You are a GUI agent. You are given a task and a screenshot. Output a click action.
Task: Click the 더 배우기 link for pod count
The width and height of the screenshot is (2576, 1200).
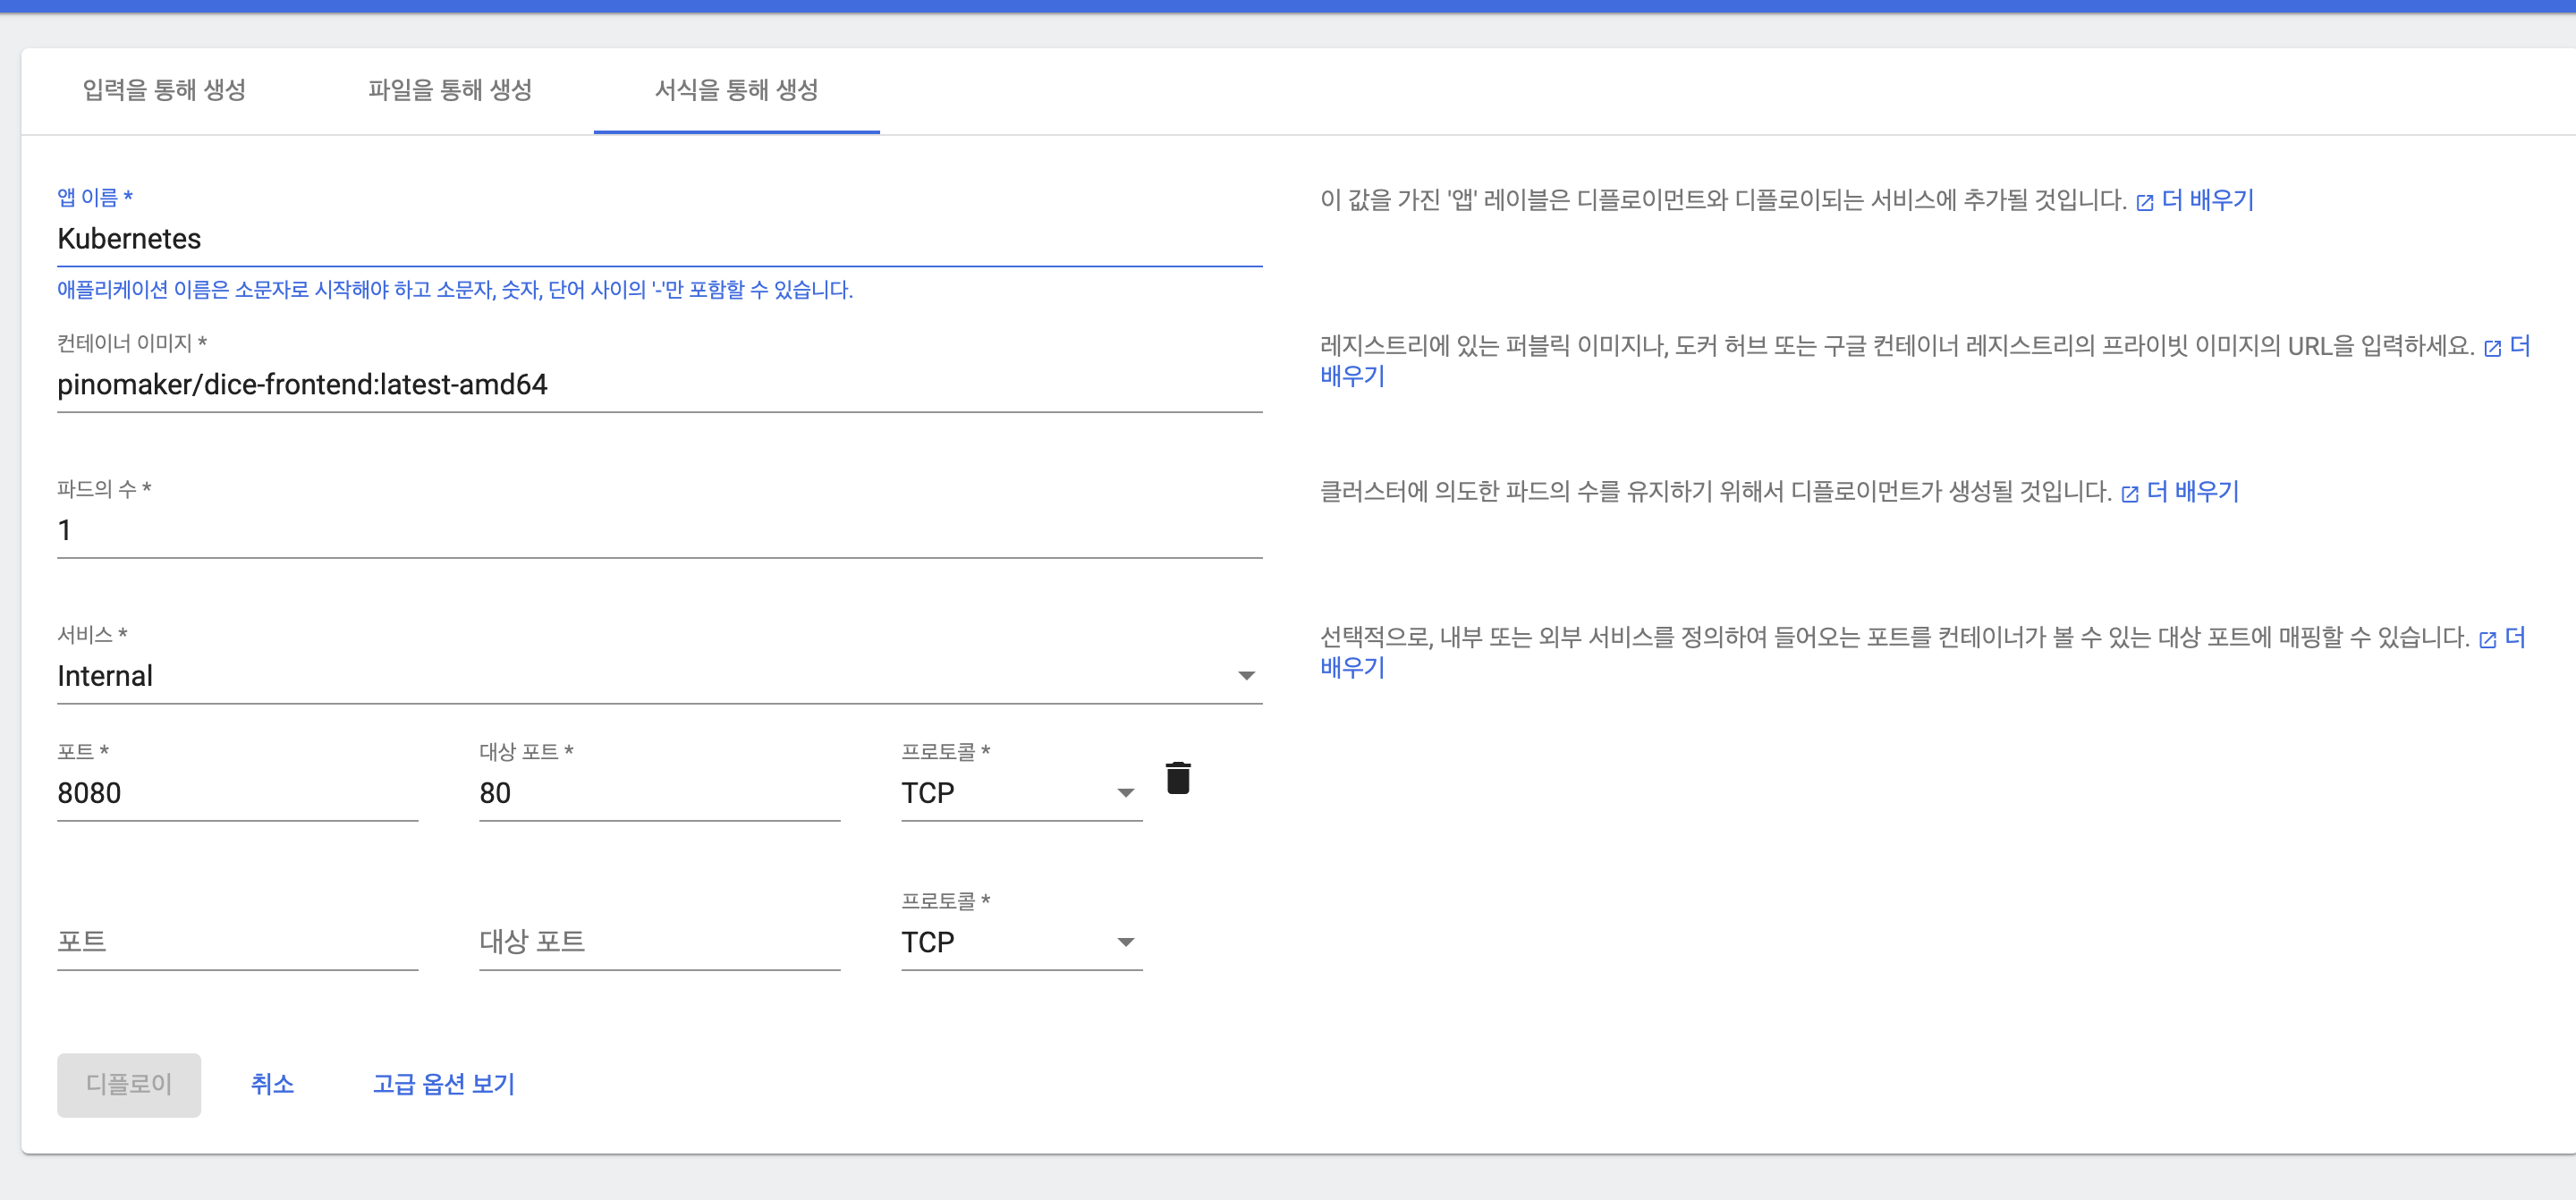pyautogui.click(x=2192, y=492)
